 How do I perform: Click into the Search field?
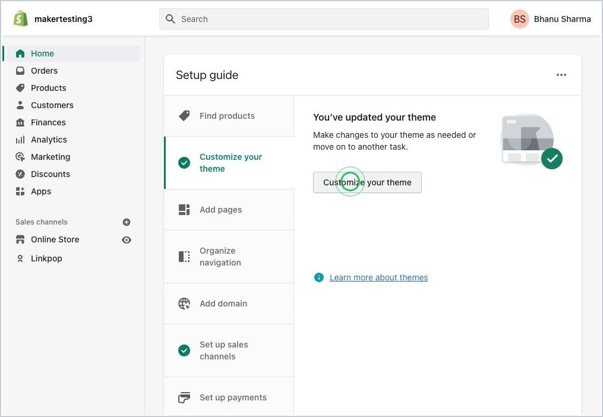tap(324, 19)
